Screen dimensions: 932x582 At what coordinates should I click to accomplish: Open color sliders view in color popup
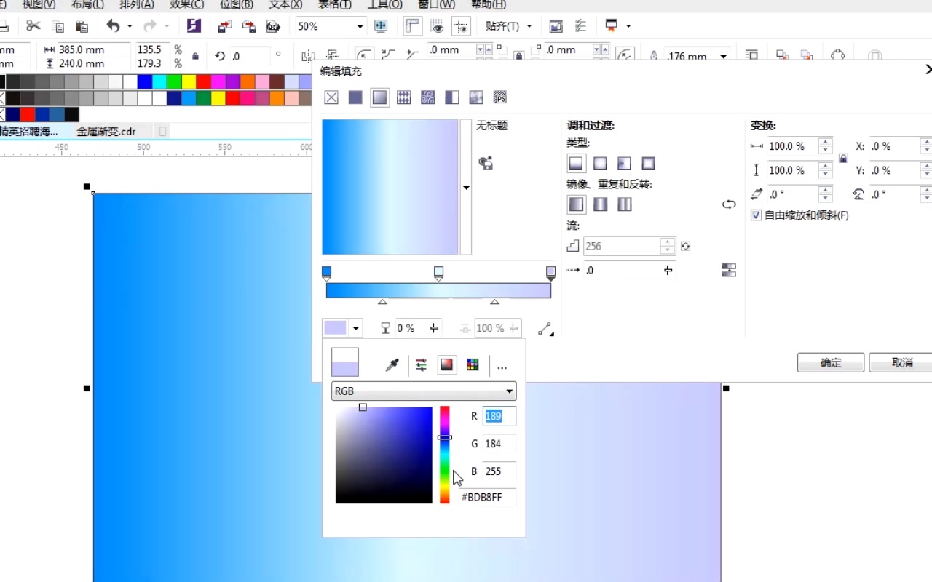click(421, 365)
